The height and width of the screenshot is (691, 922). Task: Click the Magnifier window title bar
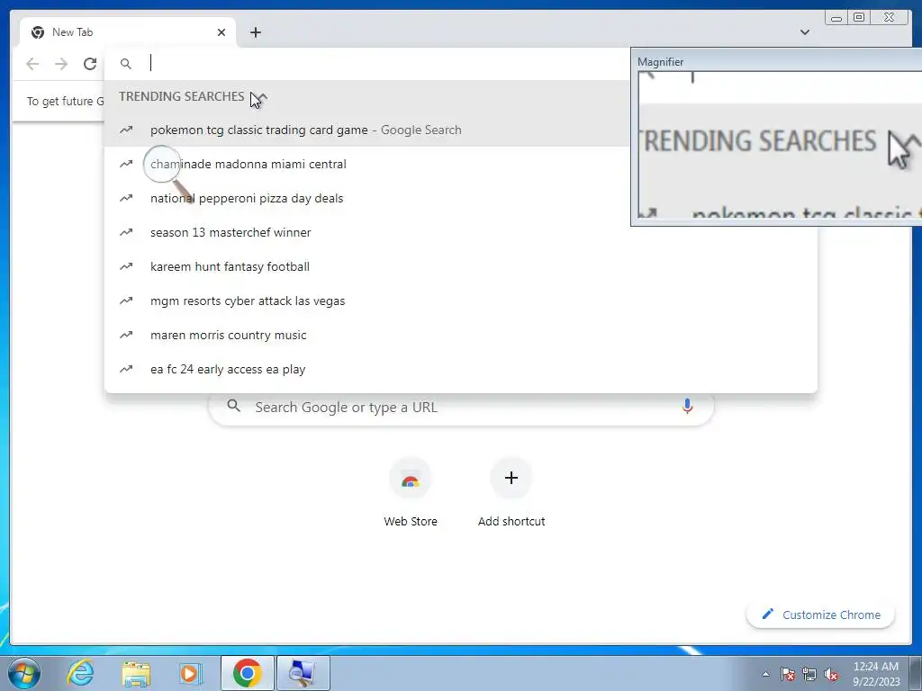click(776, 62)
